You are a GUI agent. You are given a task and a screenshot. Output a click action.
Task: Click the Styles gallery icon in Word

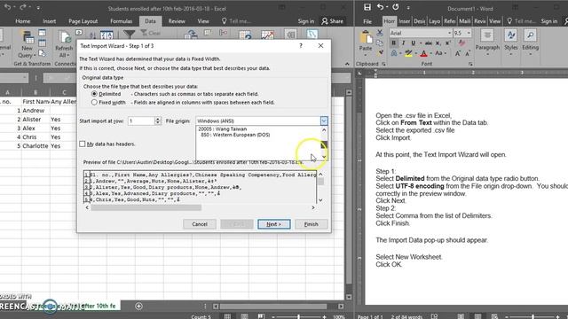pos(511,35)
